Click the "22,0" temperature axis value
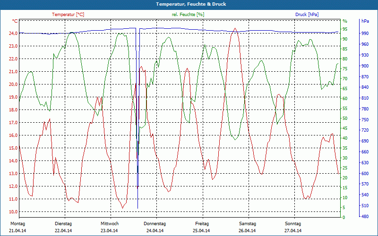The height and width of the screenshot is (236, 378). click(x=13, y=59)
